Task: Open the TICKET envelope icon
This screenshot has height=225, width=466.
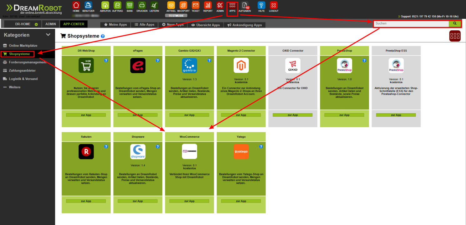Action: click(x=195, y=6)
